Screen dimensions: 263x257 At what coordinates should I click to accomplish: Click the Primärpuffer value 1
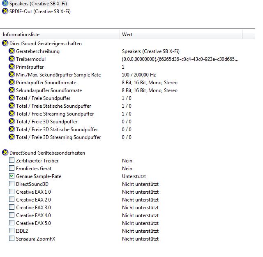coord(123,67)
